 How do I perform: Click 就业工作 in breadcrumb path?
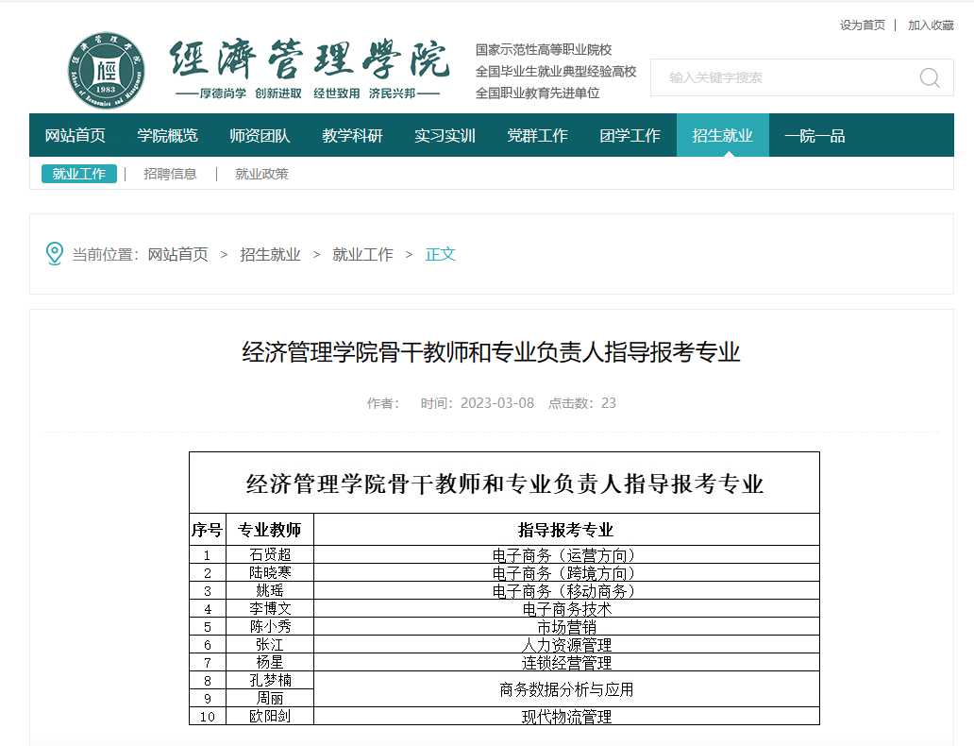362,254
